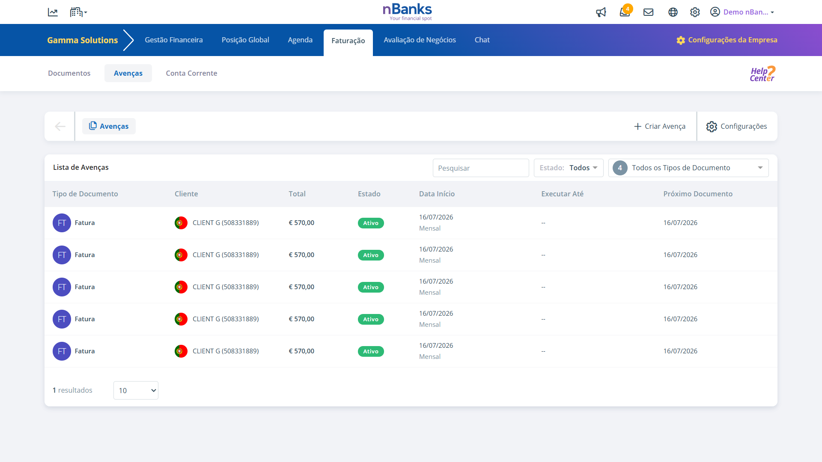Click Ativo status badge in last row
Viewport: 822px width, 462px height.
click(371, 351)
